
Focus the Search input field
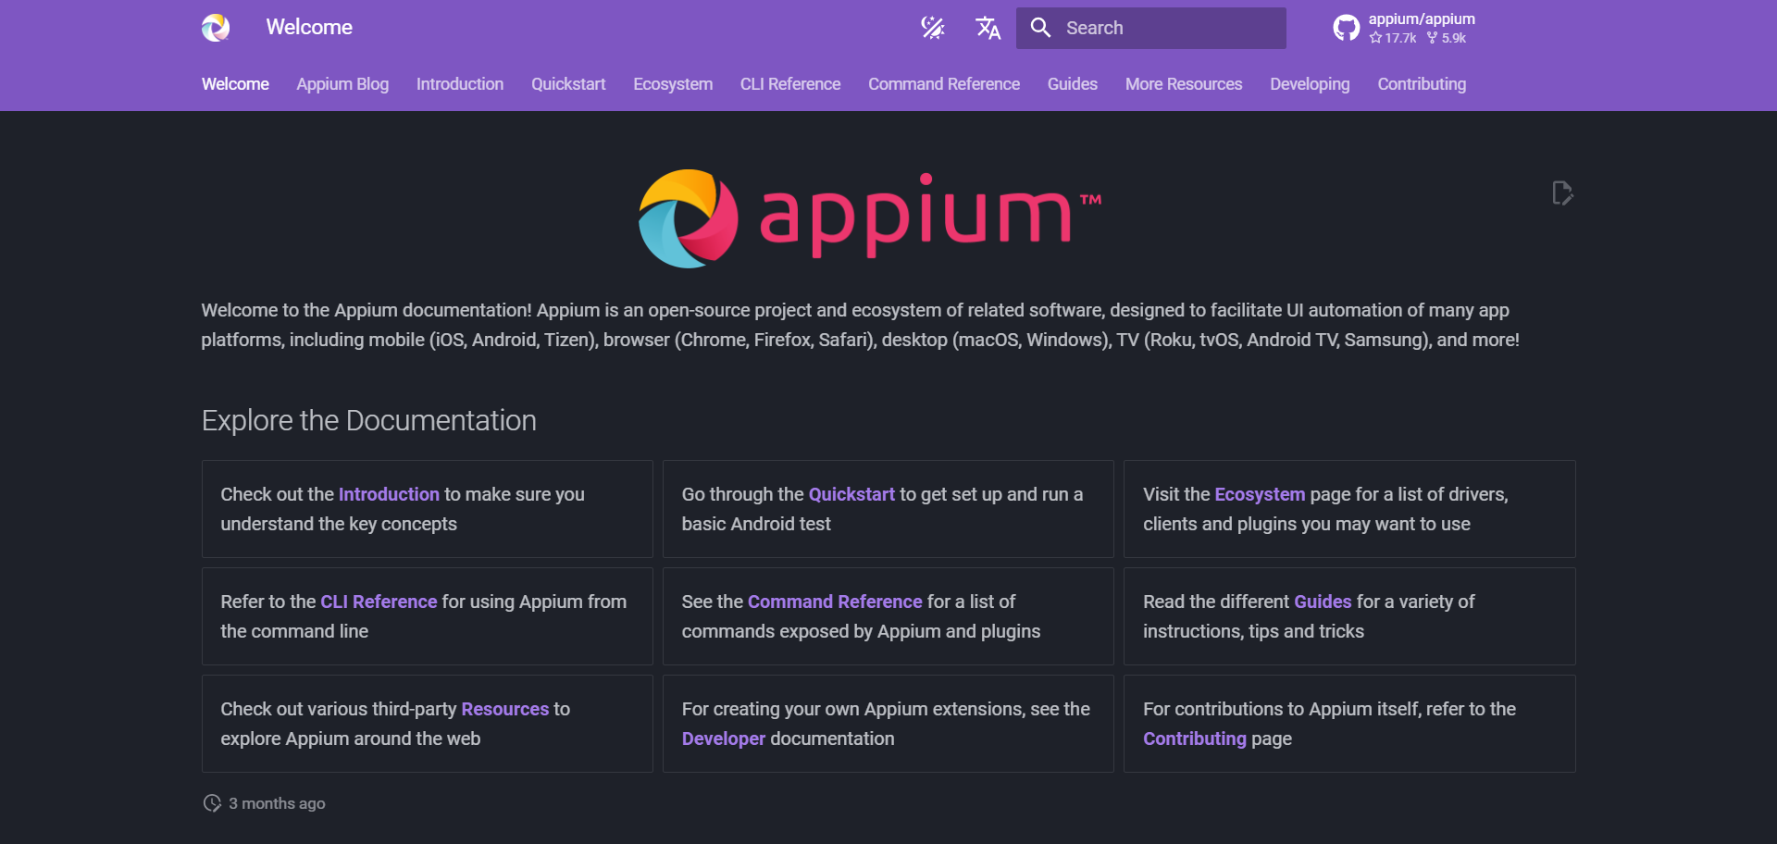[x=1151, y=28]
